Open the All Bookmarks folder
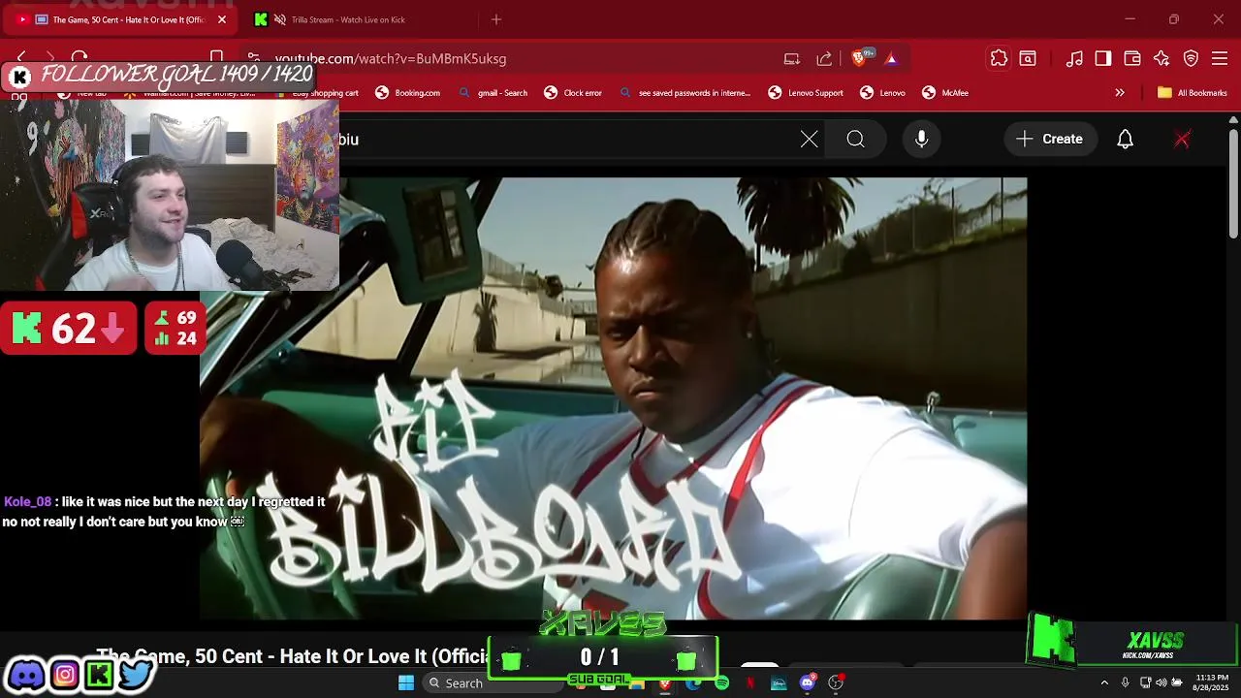 pos(1193,93)
